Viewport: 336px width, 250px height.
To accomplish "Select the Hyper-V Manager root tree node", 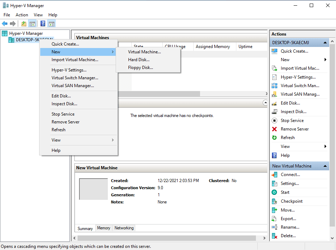I will coord(26,33).
